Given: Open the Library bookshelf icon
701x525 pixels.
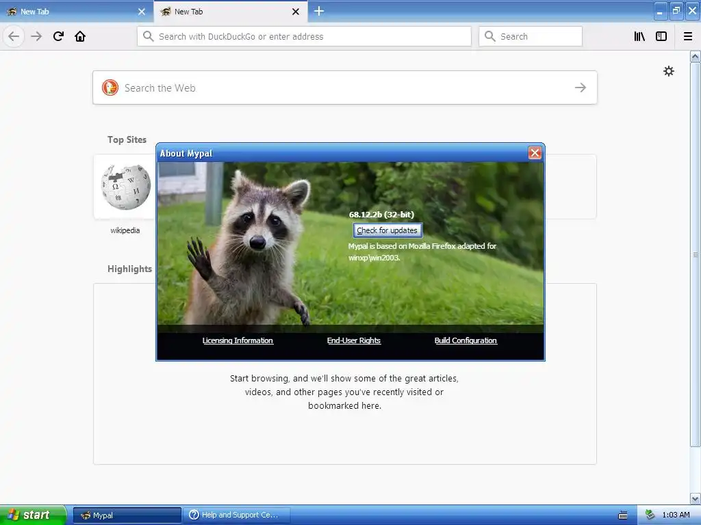Looking at the screenshot, I should [639, 36].
